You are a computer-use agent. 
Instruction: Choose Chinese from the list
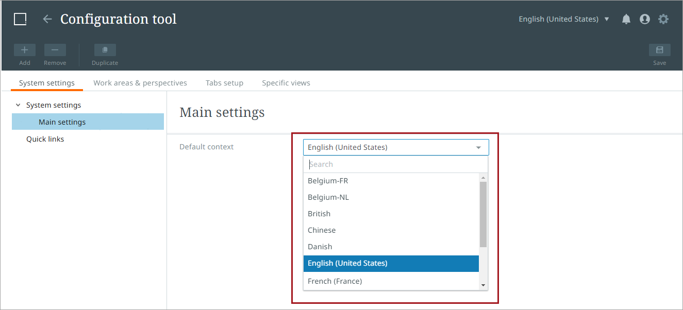pyautogui.click(x=391, y=230)
